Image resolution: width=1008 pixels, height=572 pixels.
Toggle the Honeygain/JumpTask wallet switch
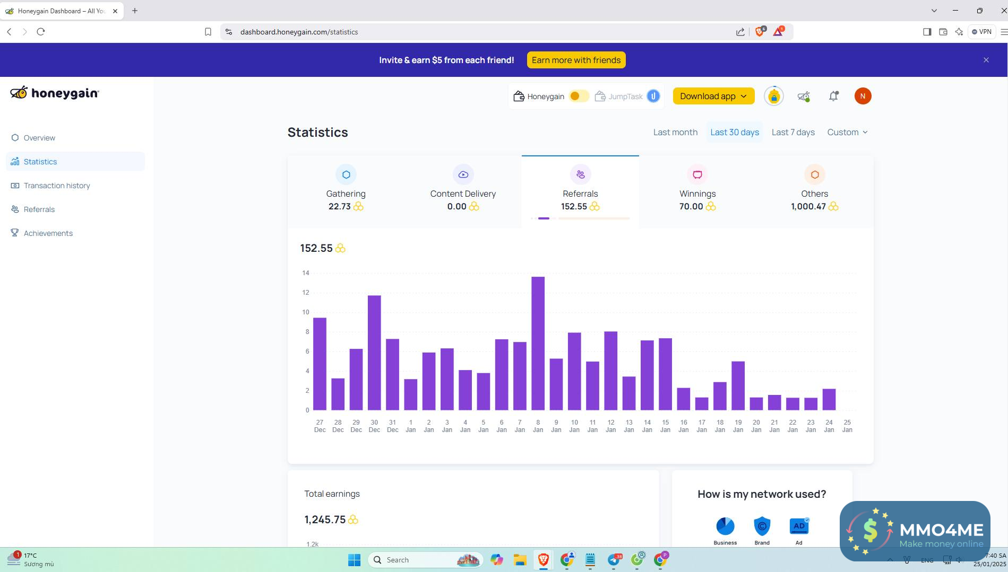578,96
